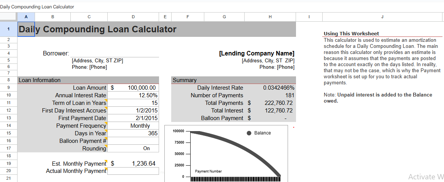The width and height of the screenshot is (444, 182).
Task: Click the Total Interest 122,760.72 value
Action: (270, 111)
